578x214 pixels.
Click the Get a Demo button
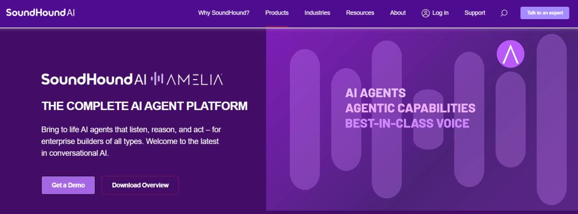68,185
